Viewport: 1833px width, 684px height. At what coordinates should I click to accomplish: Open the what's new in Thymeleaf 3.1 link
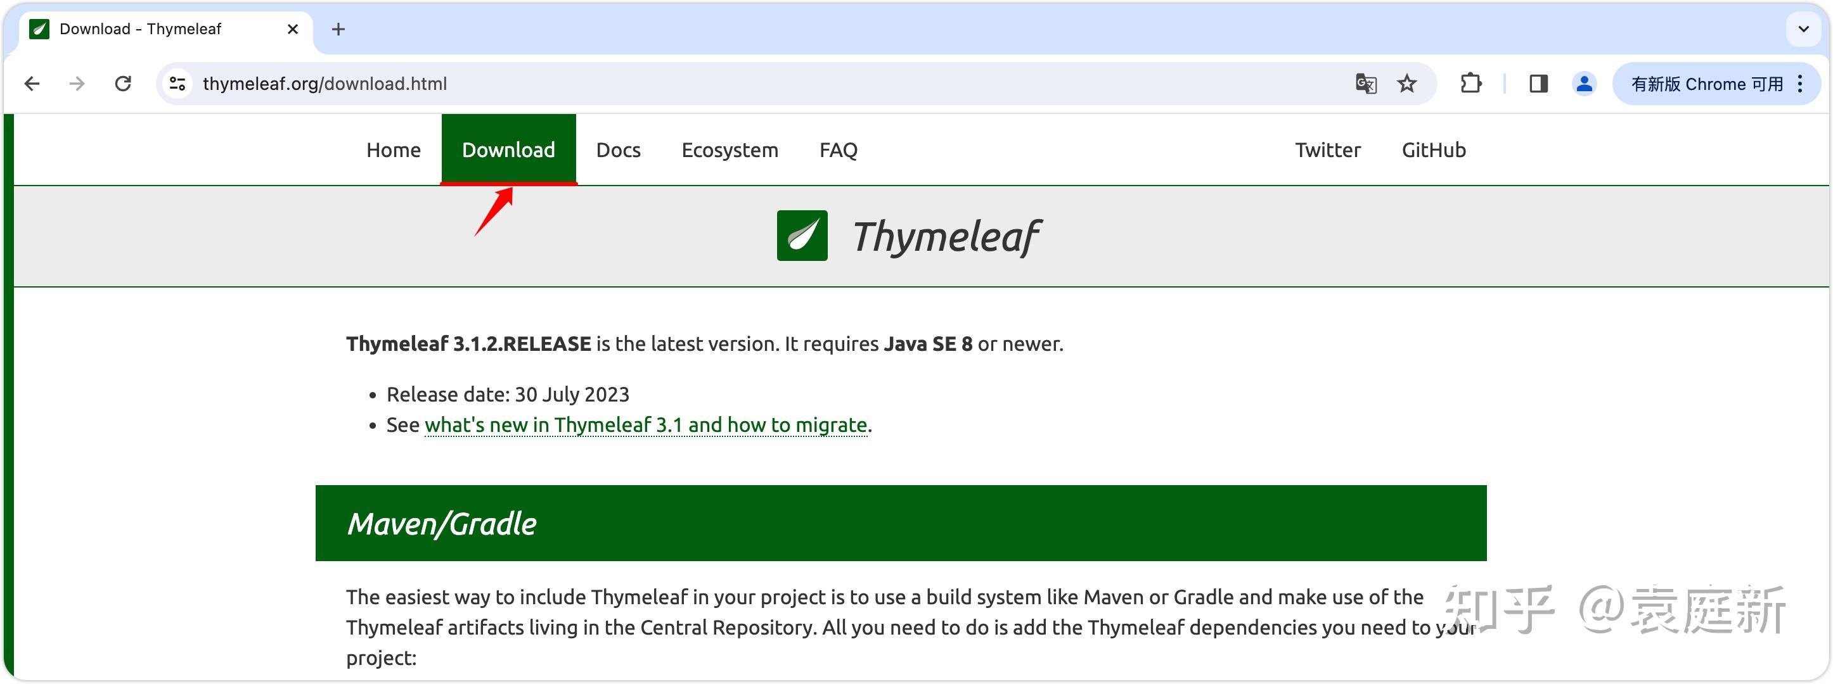click(645, 424)
